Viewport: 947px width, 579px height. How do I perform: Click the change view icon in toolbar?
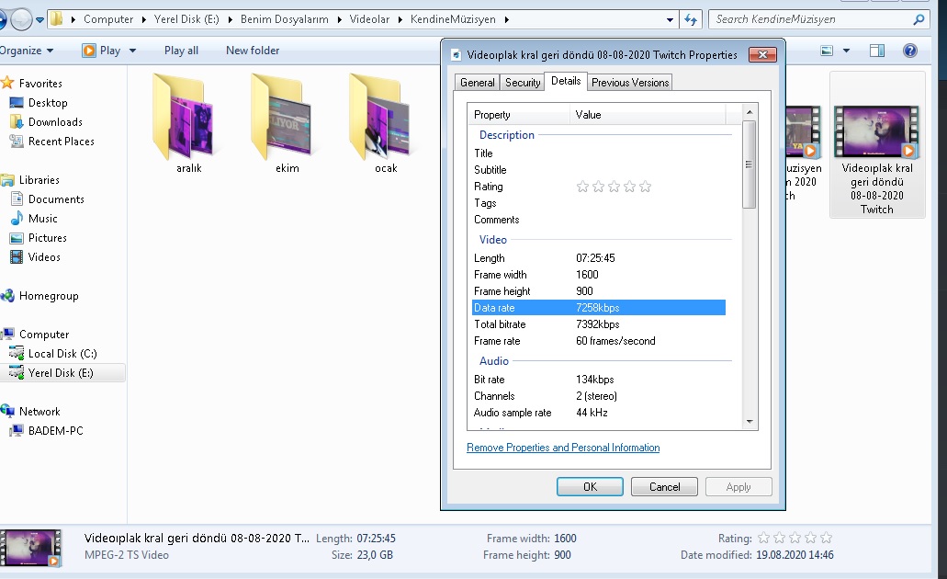[827, 51]
